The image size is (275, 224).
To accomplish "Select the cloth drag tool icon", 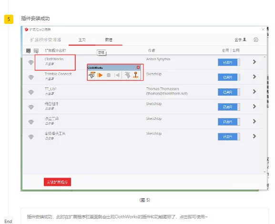I will click(128, 75).
